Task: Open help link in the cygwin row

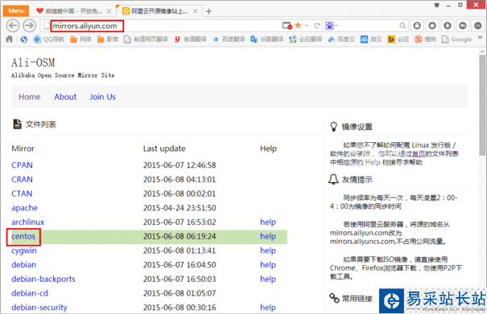Action: pyautogui.click(x=268, y=251)
